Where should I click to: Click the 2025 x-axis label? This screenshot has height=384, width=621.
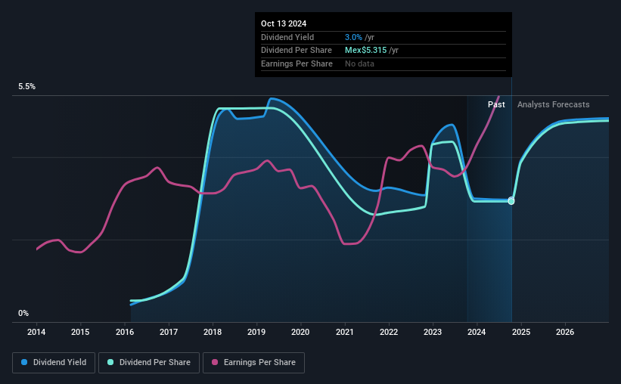point(521,332)
